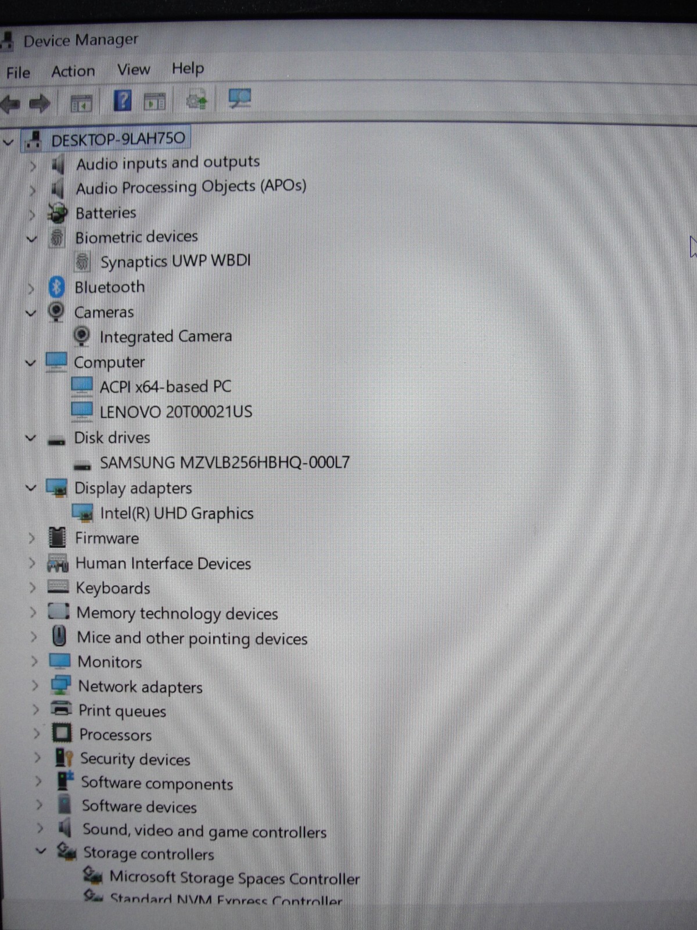The image size is (697, 930).
Task: Collapse the Disk drives branch
Action: click(31, 438)
